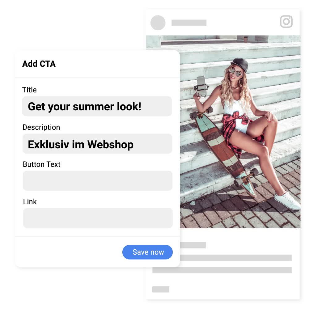
Task: Click the blue Save now button
Action: pyautogui.click(x=147, y=252)
